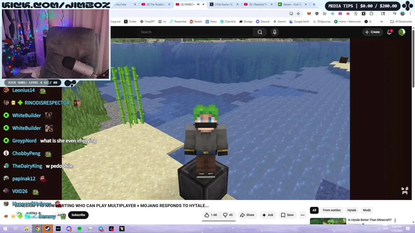Open Home – Netmovies bookmark
This screenshot has height=233, width=415.
pos(347,22)
